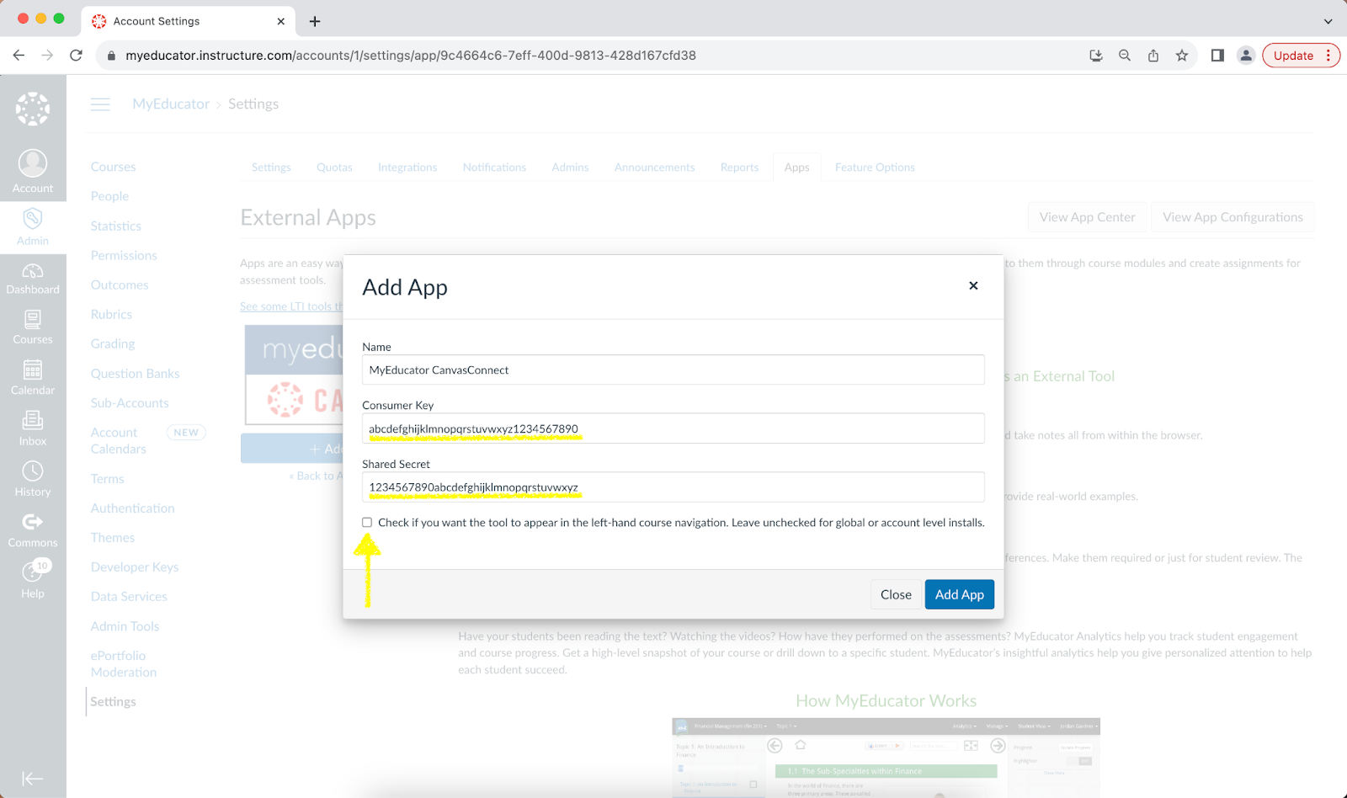1347x798 pixels.
Task: Click the Canvas logo in the global navigation
Action: 33,109
